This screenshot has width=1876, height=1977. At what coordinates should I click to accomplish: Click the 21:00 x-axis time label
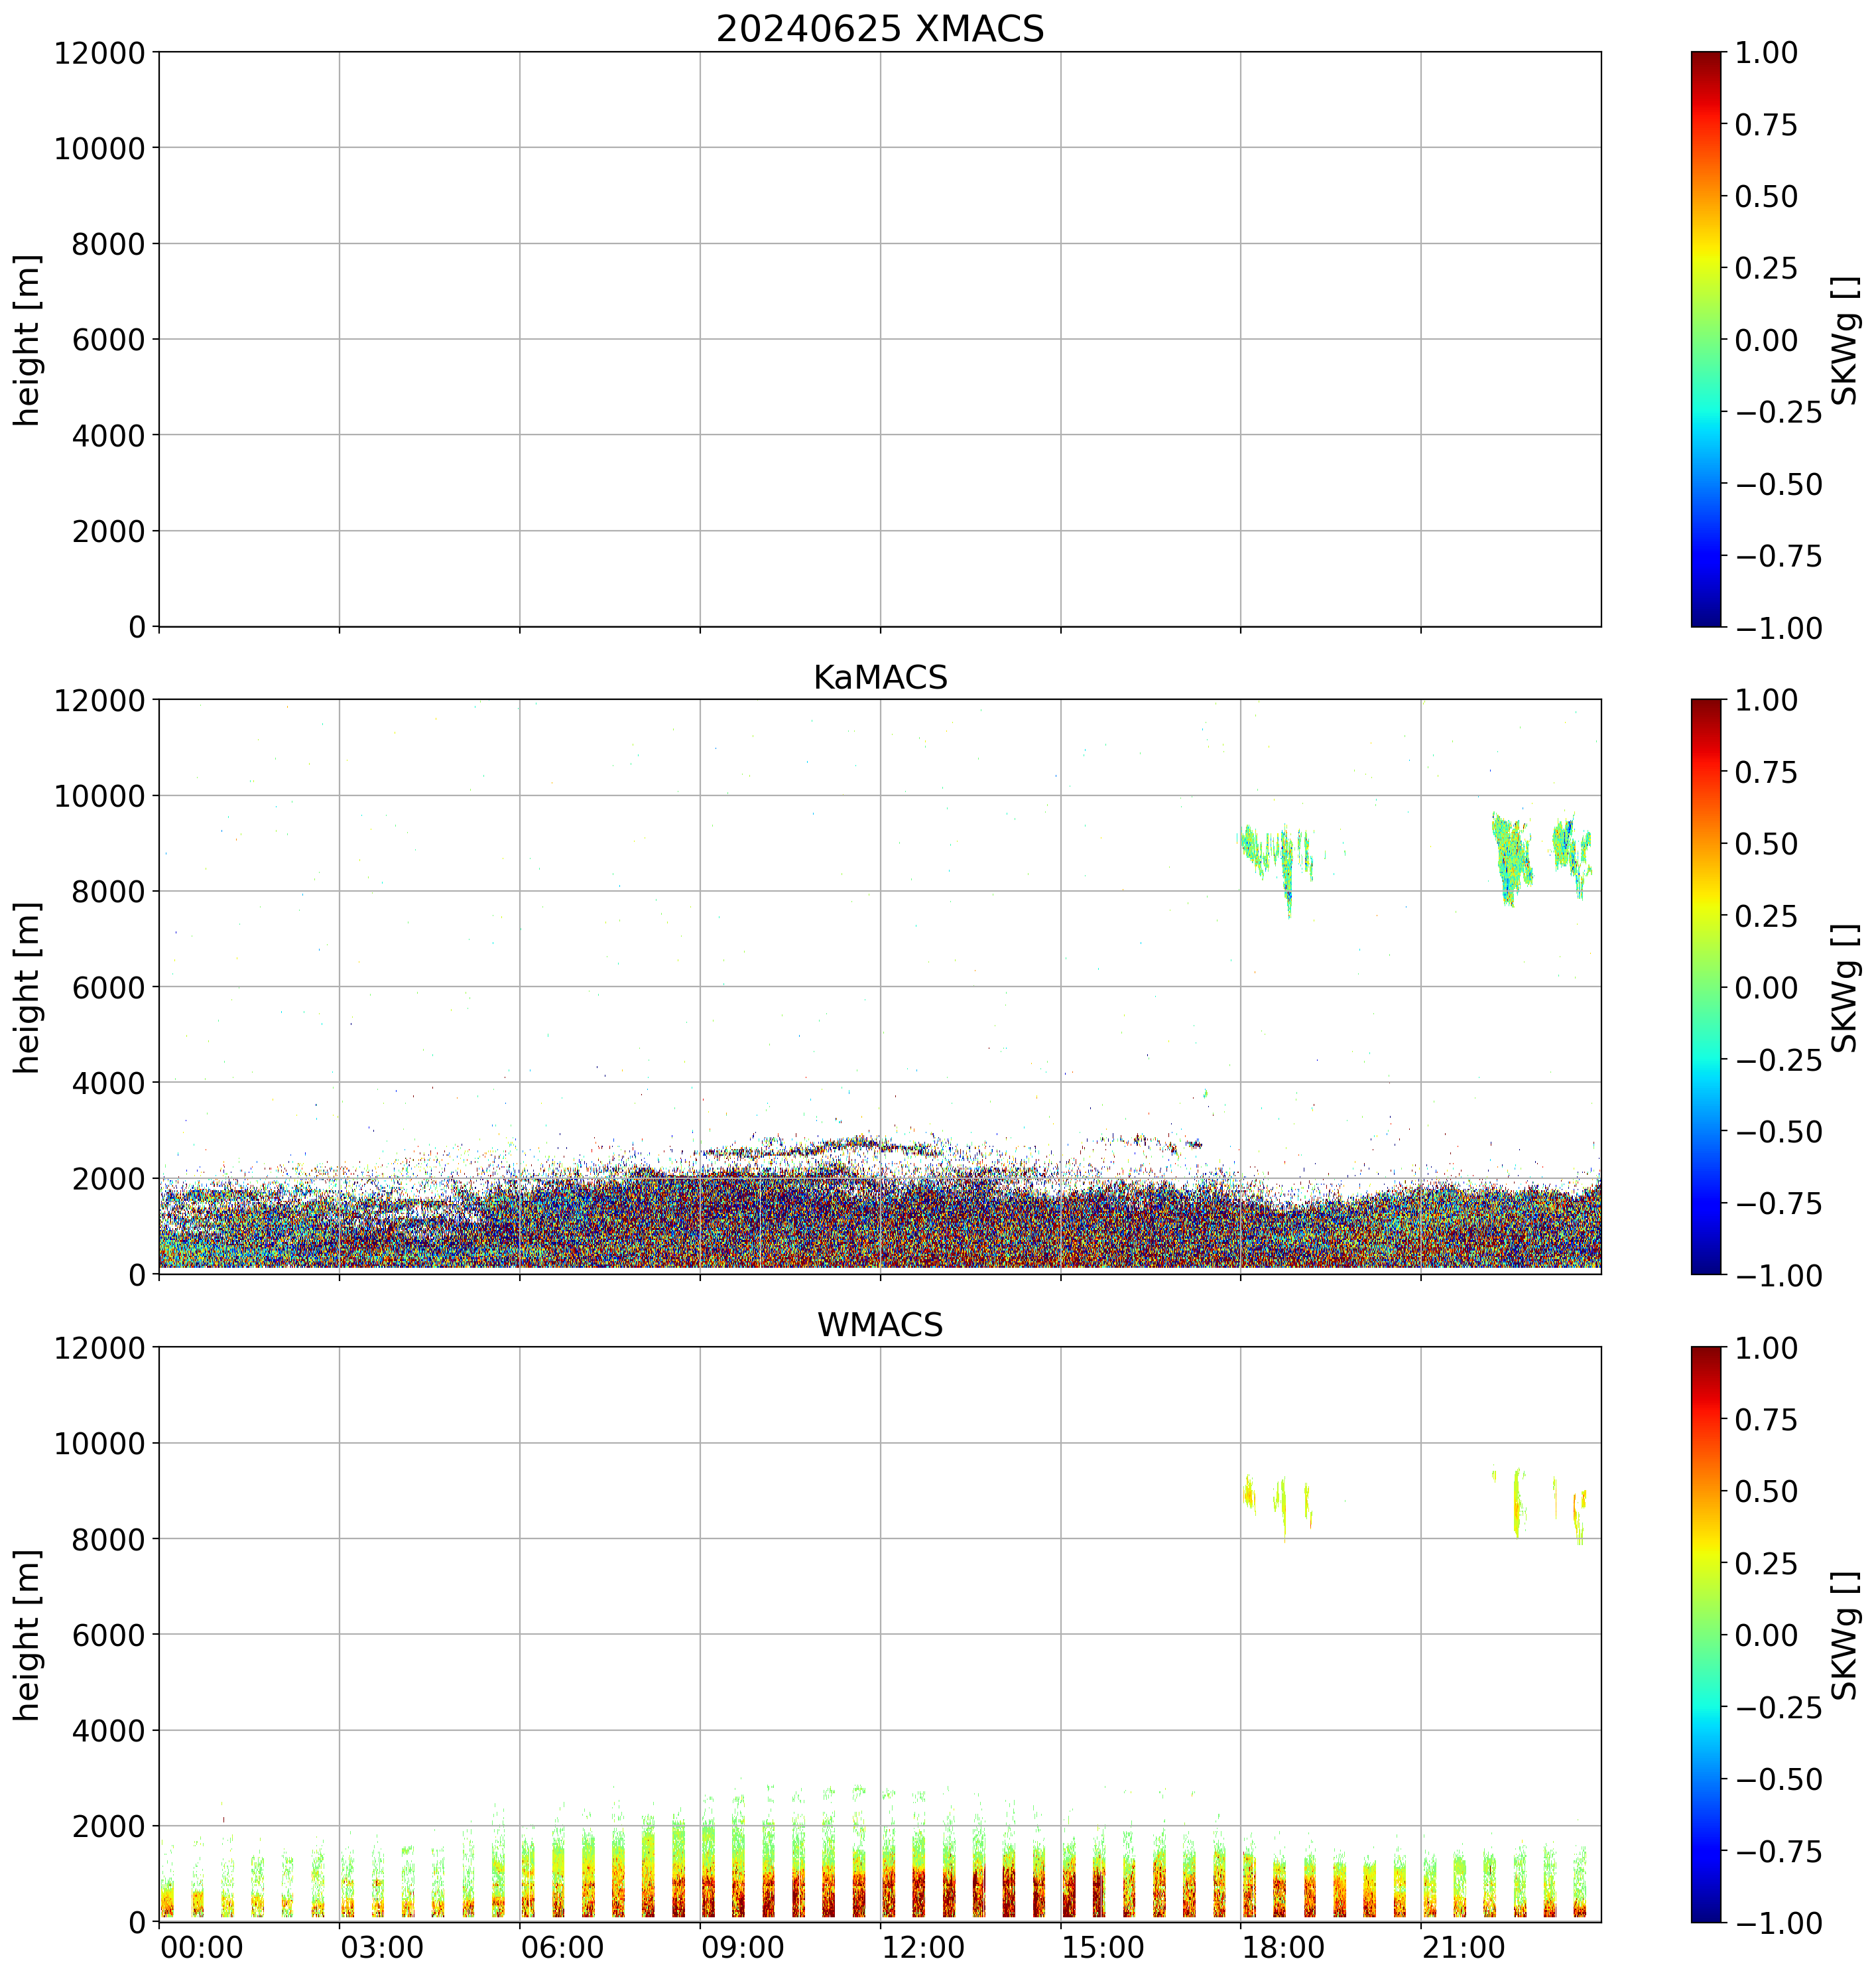click(x=1465, y=1947)
